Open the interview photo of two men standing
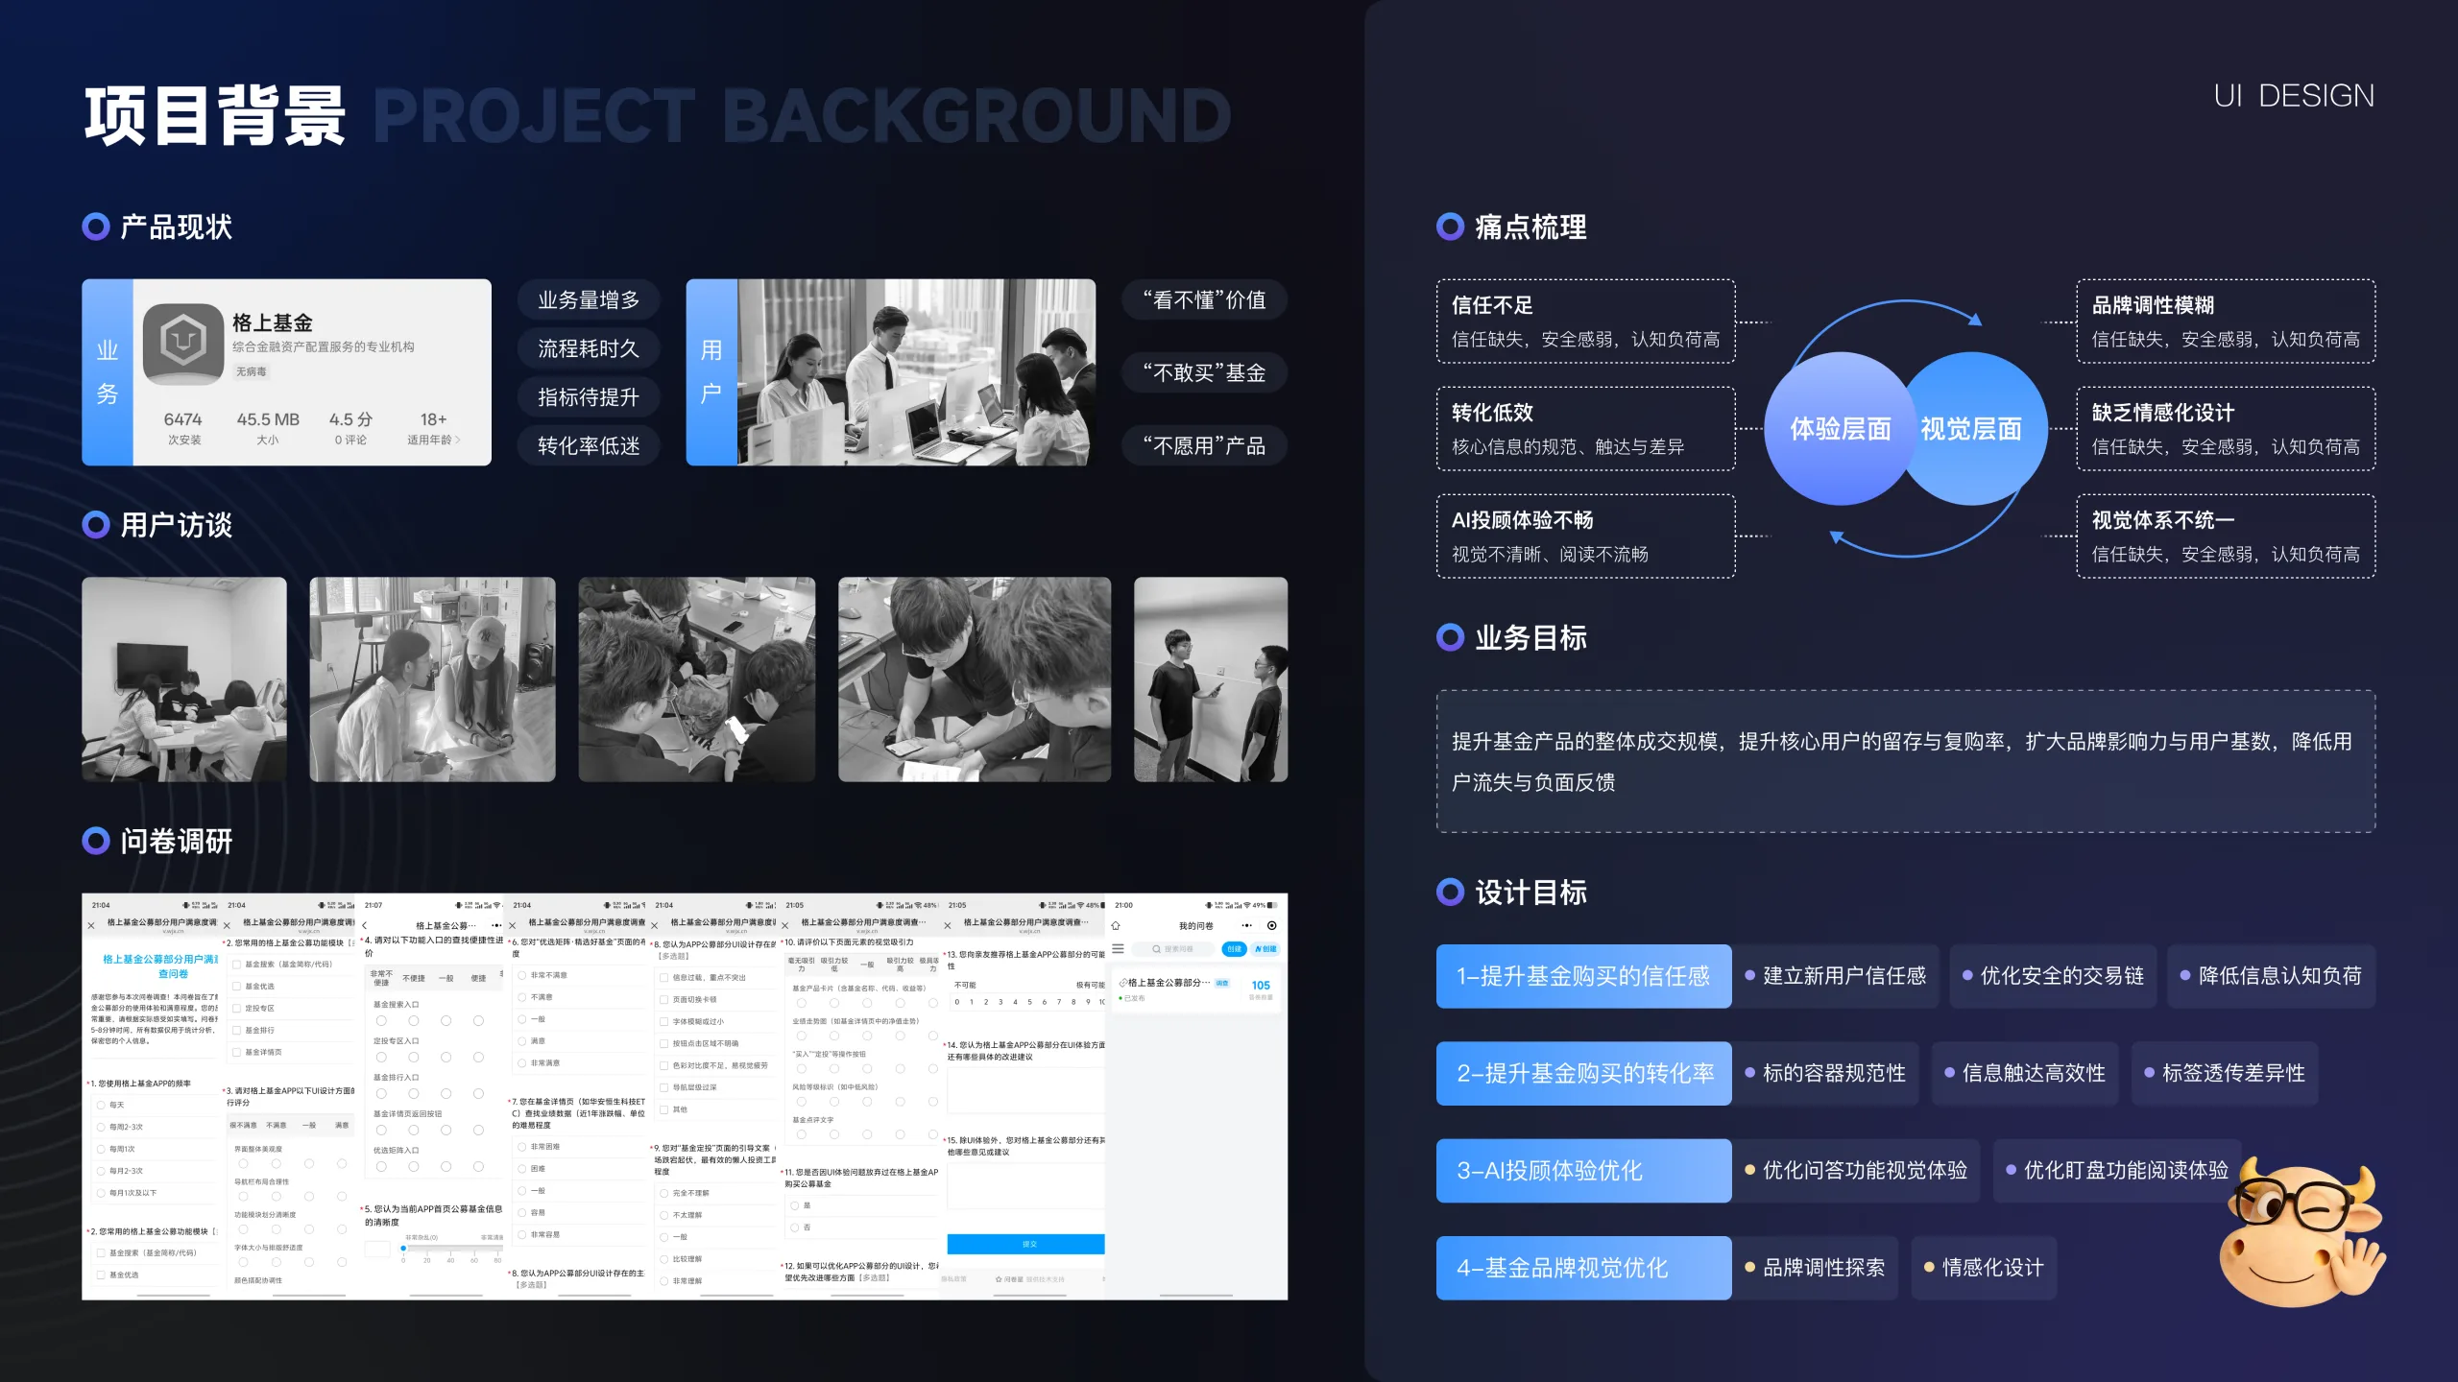The width and height of the screenshot is (2458, 1382). [1210, 679]
